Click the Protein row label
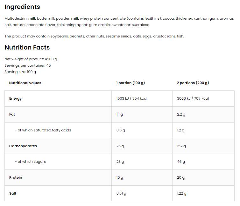Image resolution: width=240 pixels, height=206 pixels. click(x=16, y=177)
